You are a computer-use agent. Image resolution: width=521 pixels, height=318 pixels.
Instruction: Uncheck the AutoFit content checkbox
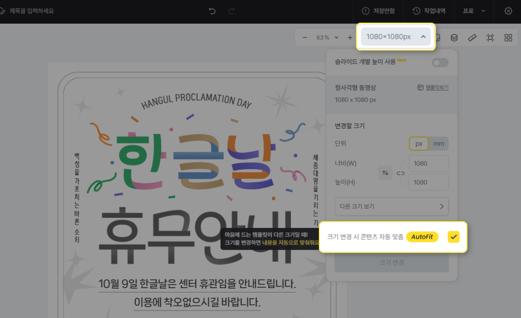pos(453,237)
